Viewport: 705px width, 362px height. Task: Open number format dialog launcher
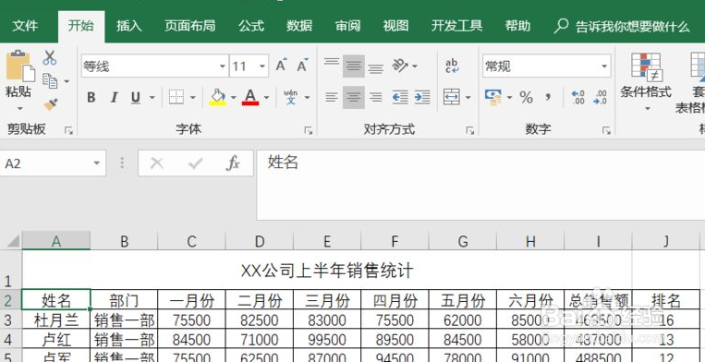click(x=606, y=130)
